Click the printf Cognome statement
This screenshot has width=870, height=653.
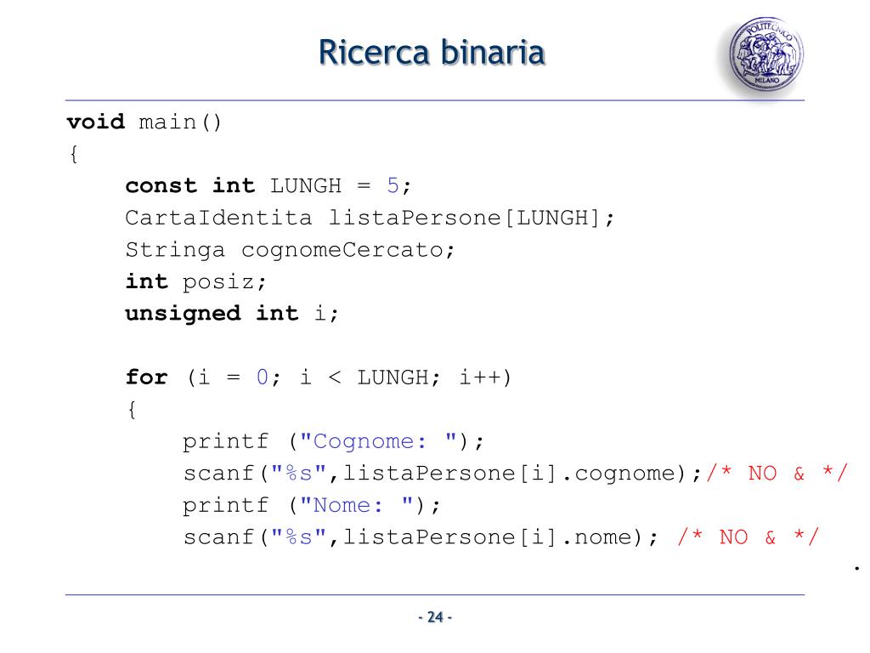click(333, 441)
